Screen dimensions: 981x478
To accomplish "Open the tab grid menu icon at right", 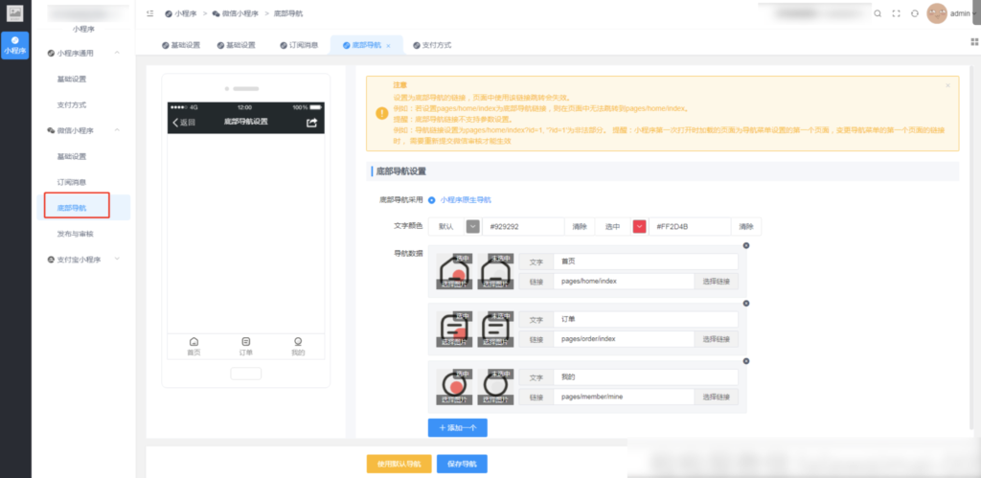I will point(974,42).
